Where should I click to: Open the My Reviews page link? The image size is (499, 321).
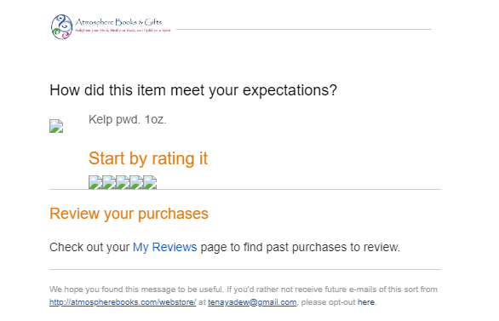point(165,247)
